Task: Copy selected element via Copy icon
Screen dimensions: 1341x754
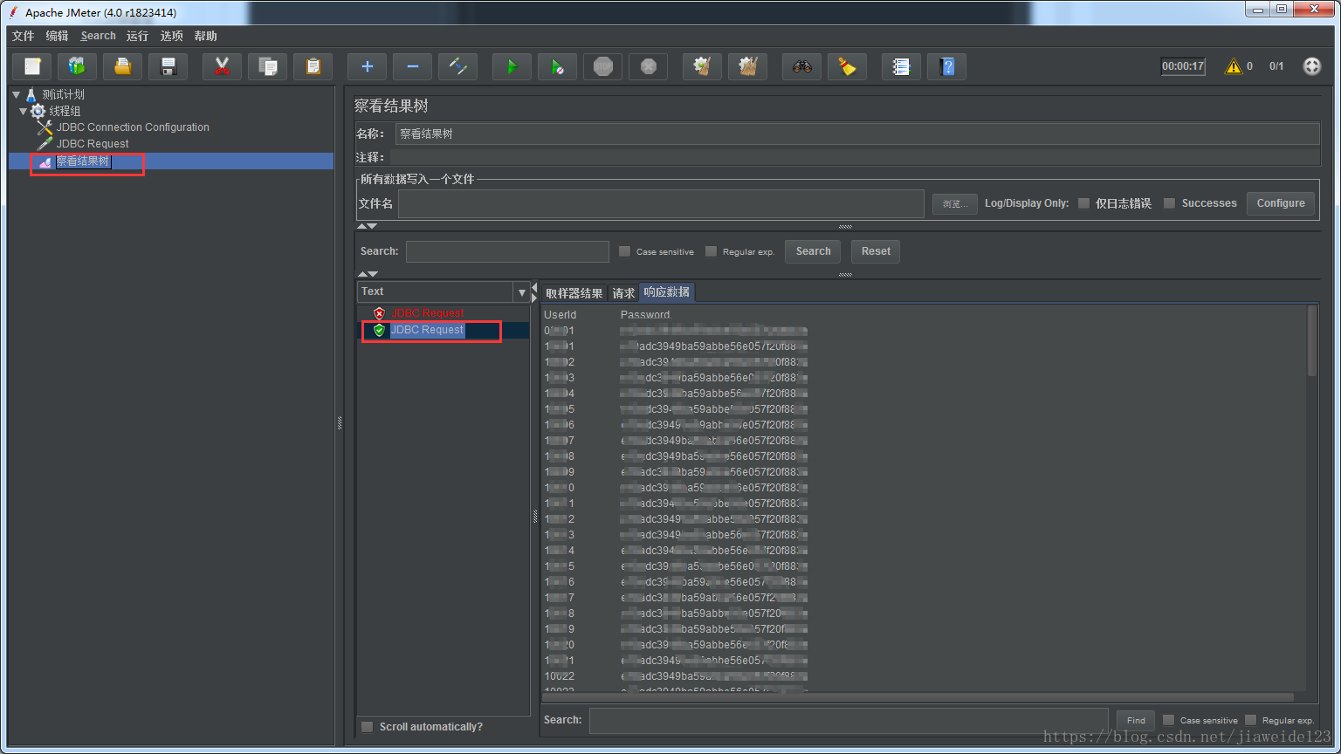Action: click(268, 66)
